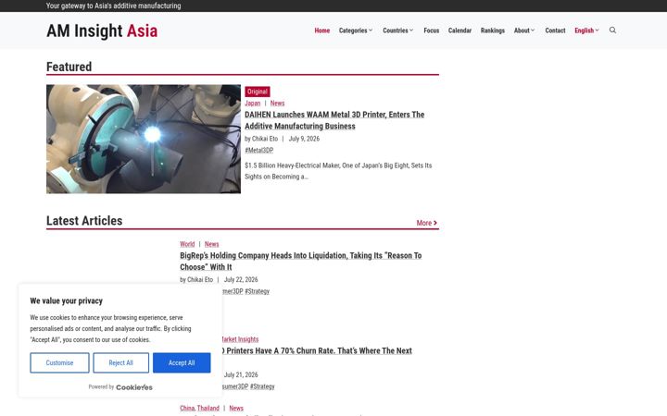This screenshot has height=416, width=667.
Task: Select the Original badge on featured article
Action: [258, 92]
